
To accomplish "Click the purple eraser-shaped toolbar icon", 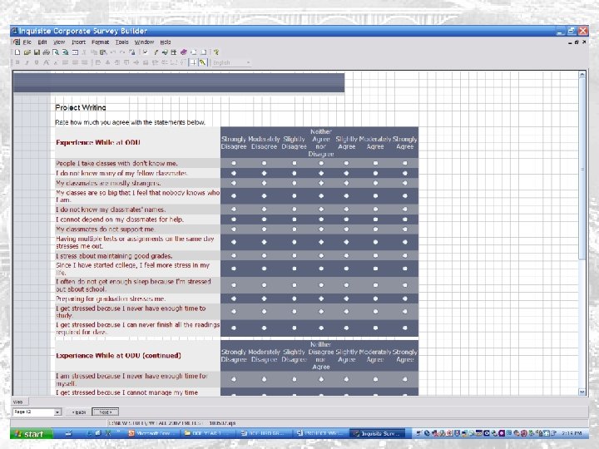I will 184,52.
